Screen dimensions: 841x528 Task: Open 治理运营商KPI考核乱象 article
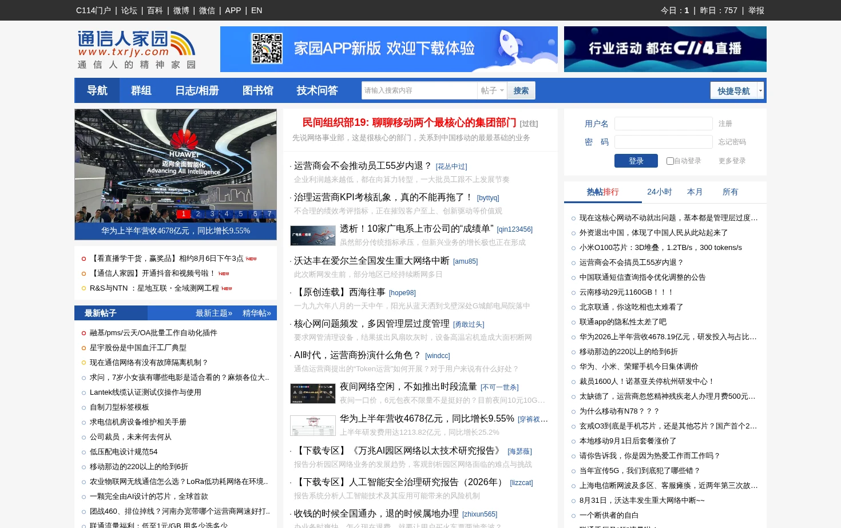click(383, 197)
